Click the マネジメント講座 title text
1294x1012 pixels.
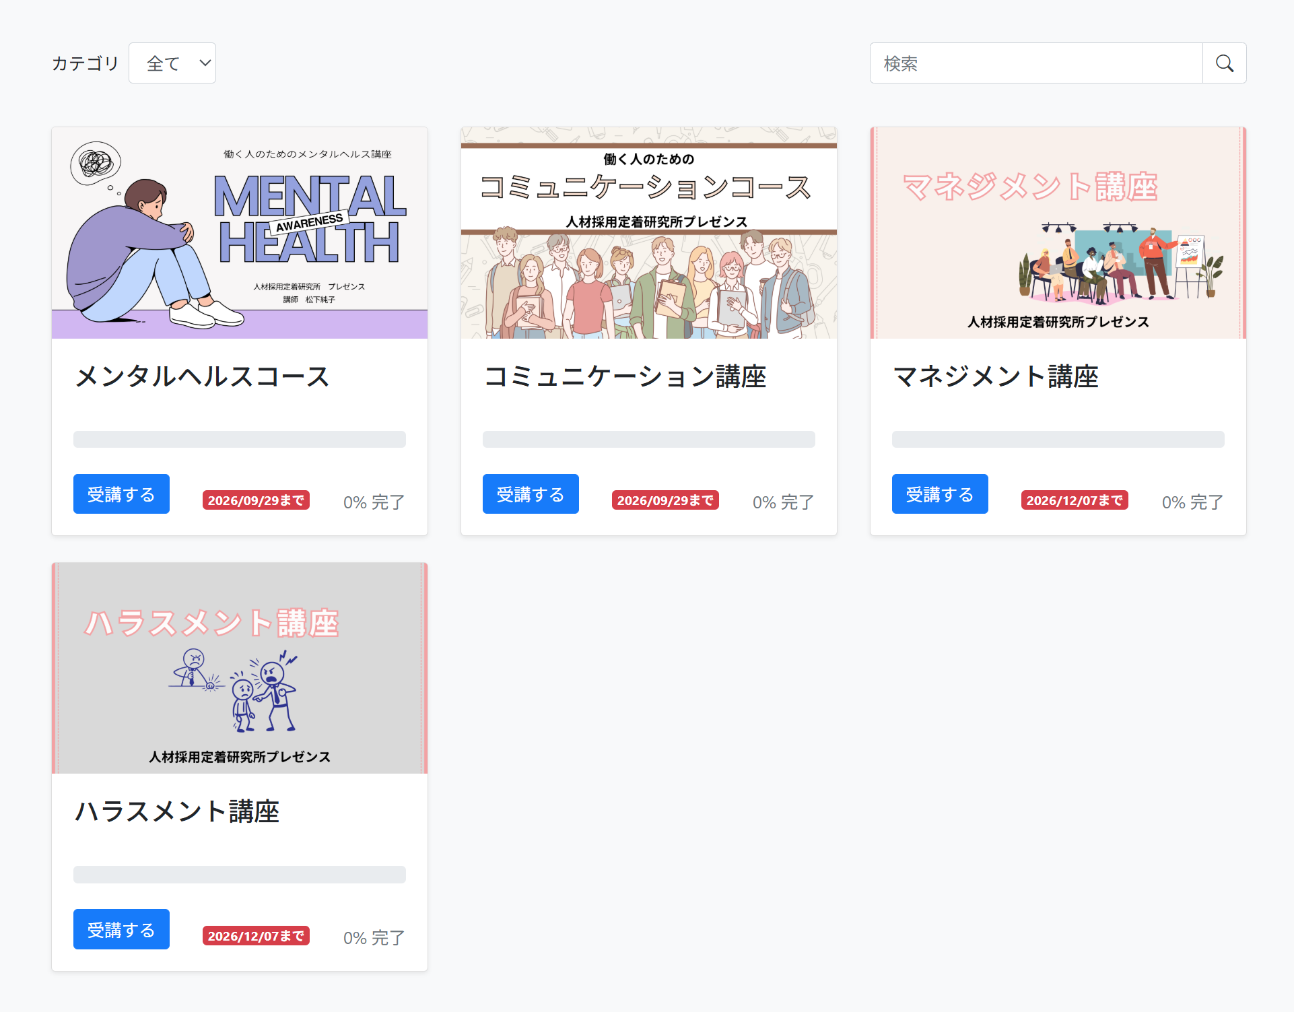pyautogui.click(x=995, y=376)
